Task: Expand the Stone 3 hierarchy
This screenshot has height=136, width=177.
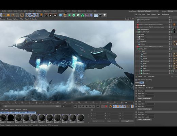Action: point(137,34)
